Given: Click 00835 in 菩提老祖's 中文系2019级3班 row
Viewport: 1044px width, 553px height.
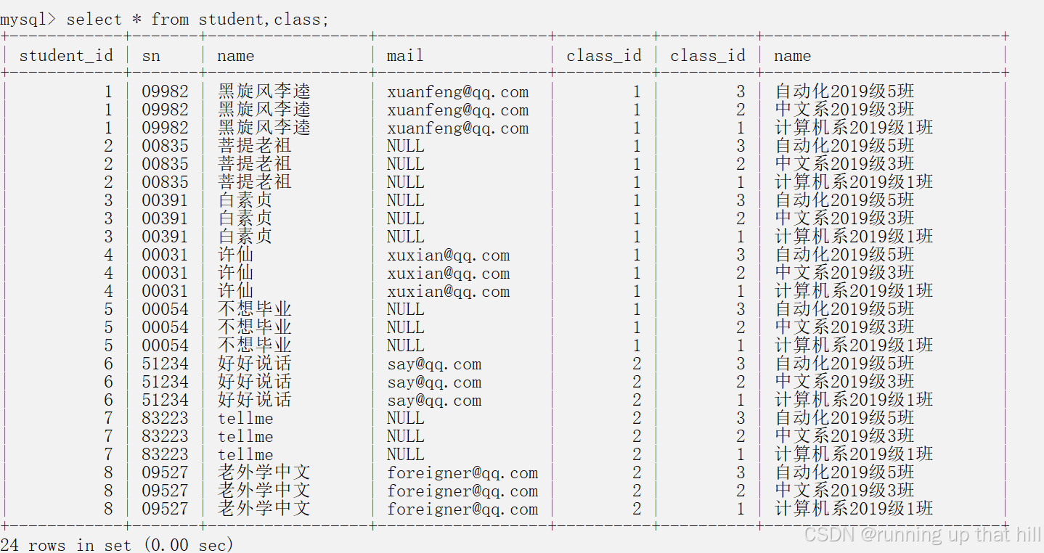Looking at the screenshot, I should [165, 164].
